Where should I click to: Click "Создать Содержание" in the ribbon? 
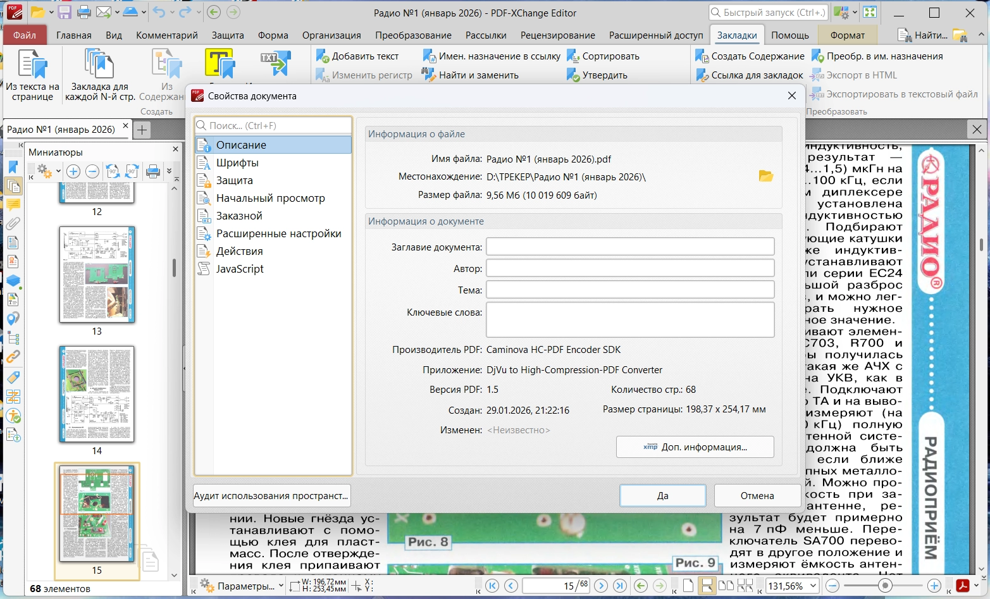pyautogui.click(x=750, y=56)
